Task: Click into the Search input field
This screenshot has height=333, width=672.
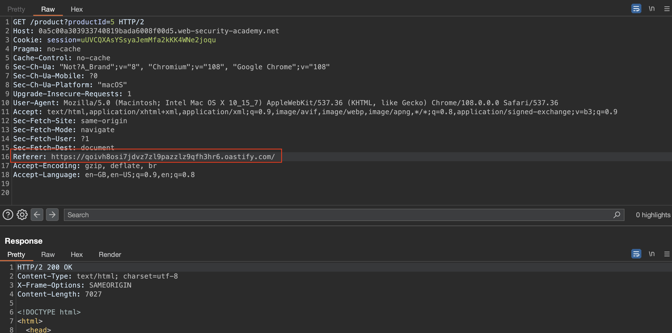Action: point(338,215)
